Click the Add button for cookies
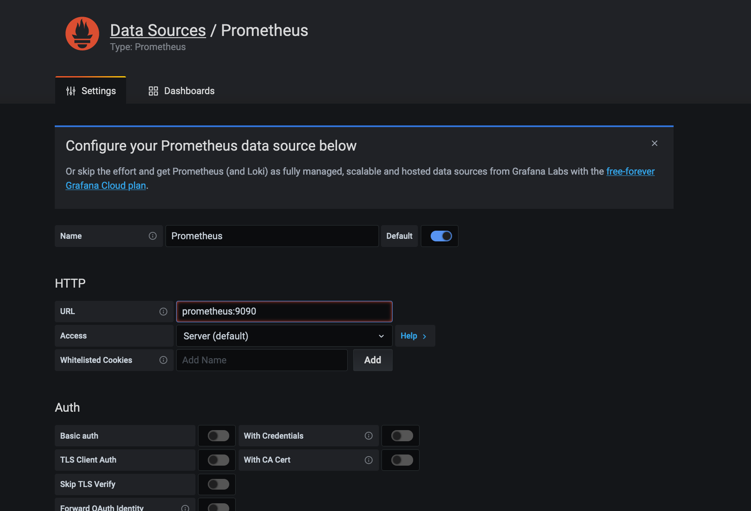 click(x=373, y=360)
